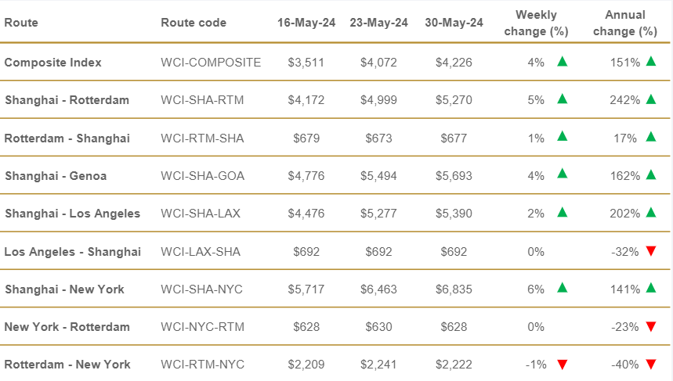Click the Route code column header

click(194, 23)
